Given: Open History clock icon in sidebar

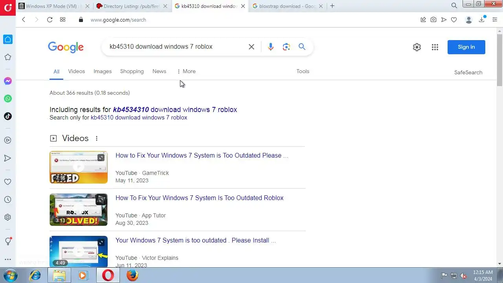Looking at the screenshot, I should (x=7, y=200).
